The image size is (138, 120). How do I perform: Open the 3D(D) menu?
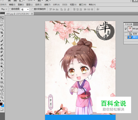tap(65, 5)
